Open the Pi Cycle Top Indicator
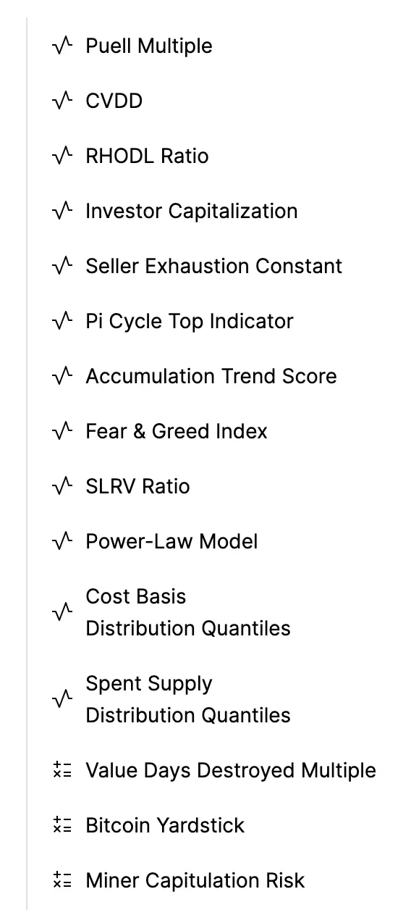 pyautogui.click(x=190, y=321)
